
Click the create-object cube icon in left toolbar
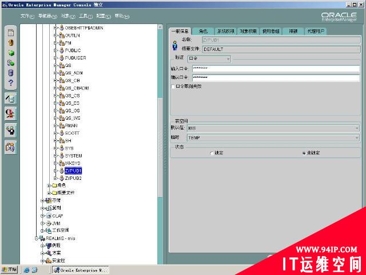[x=11, y=53]
